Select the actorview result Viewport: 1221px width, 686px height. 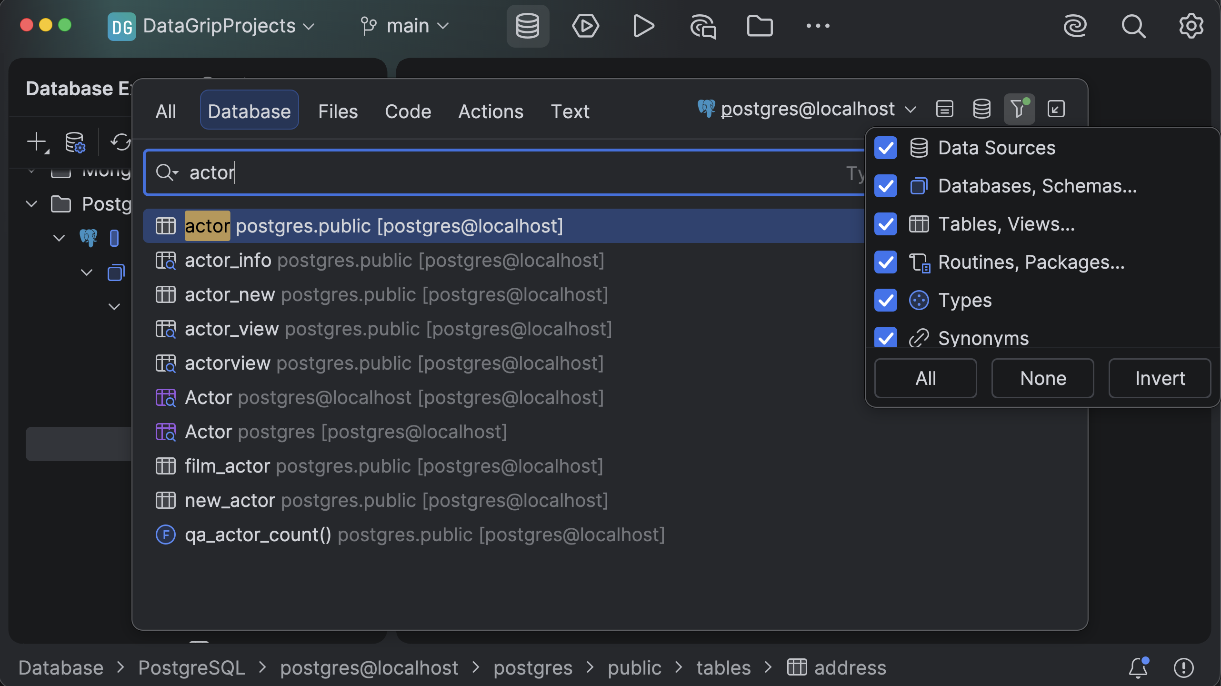tap(504, 363)
